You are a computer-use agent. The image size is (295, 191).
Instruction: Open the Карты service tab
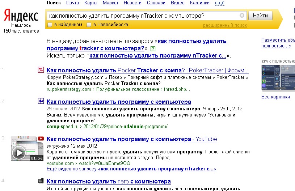click(91, 3)
